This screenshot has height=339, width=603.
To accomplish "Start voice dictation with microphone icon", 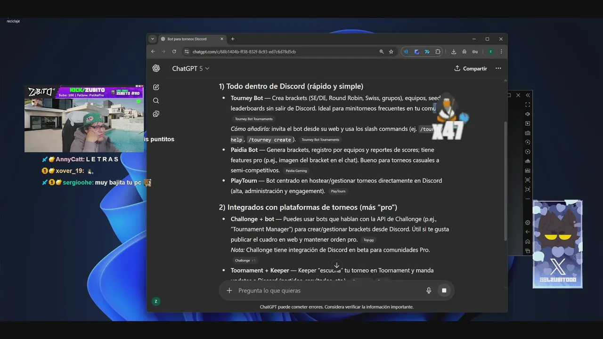I will (429, 291).
